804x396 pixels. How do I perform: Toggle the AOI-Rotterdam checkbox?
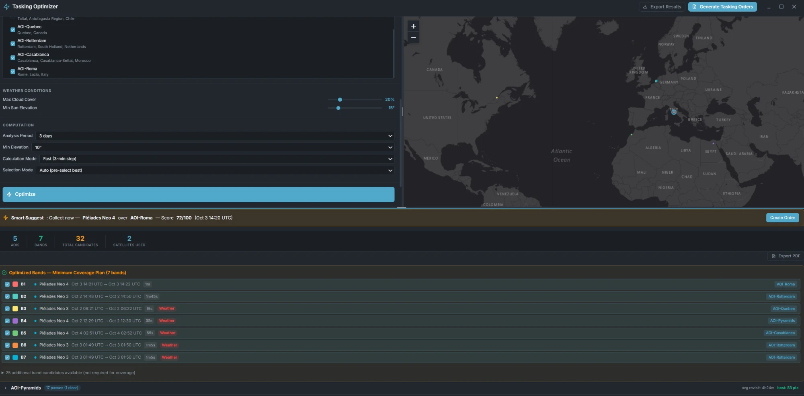pyautogui.click(x=13, y=43)
